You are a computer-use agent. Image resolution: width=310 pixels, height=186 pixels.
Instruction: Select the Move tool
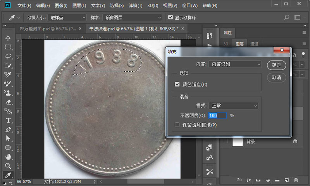(x=8, y=38)
